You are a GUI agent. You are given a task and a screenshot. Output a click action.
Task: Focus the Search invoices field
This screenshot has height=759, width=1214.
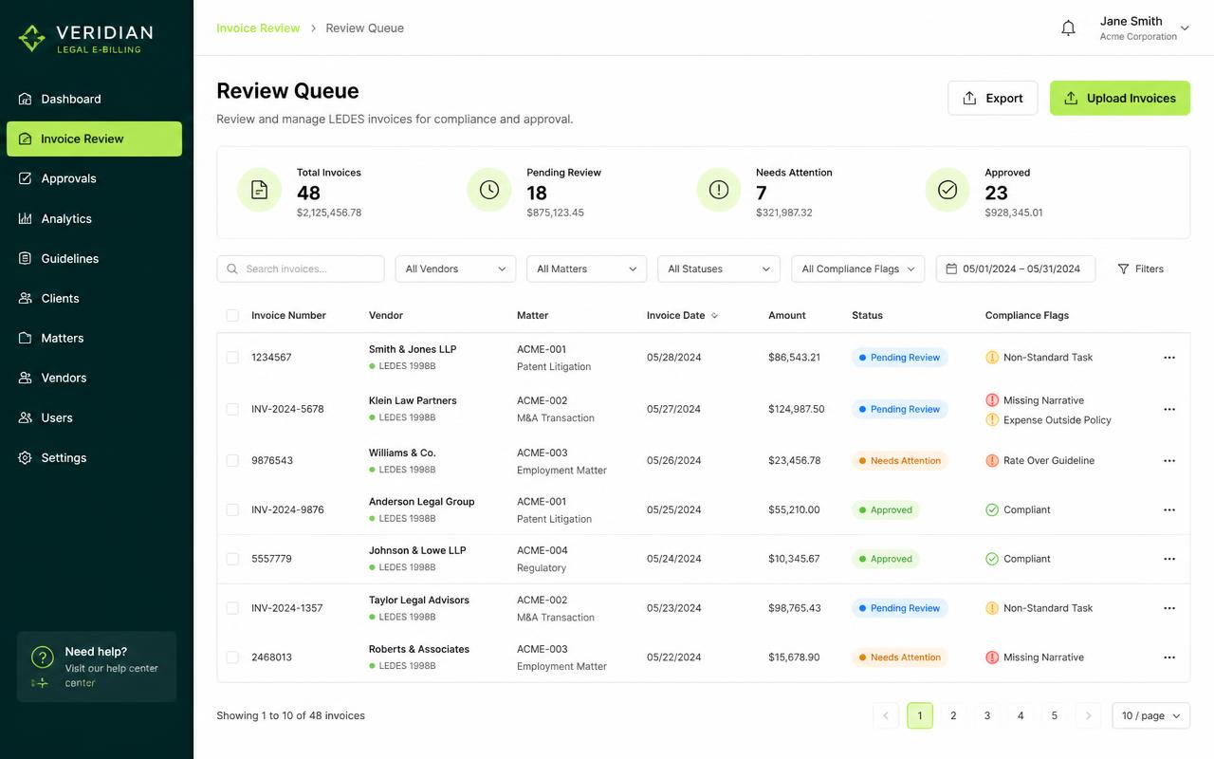tap(301, 269)
